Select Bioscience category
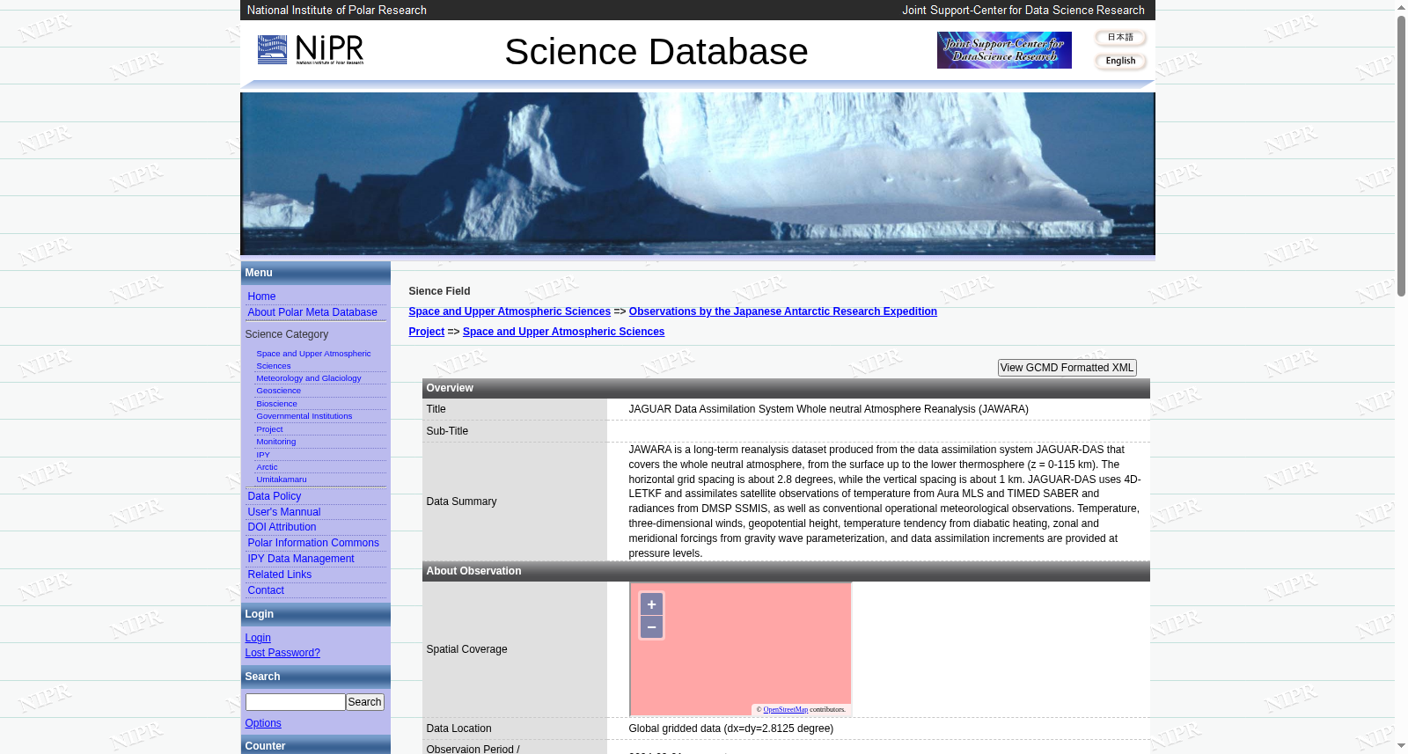The image size is (1408, 754). (x=276, y=404)
